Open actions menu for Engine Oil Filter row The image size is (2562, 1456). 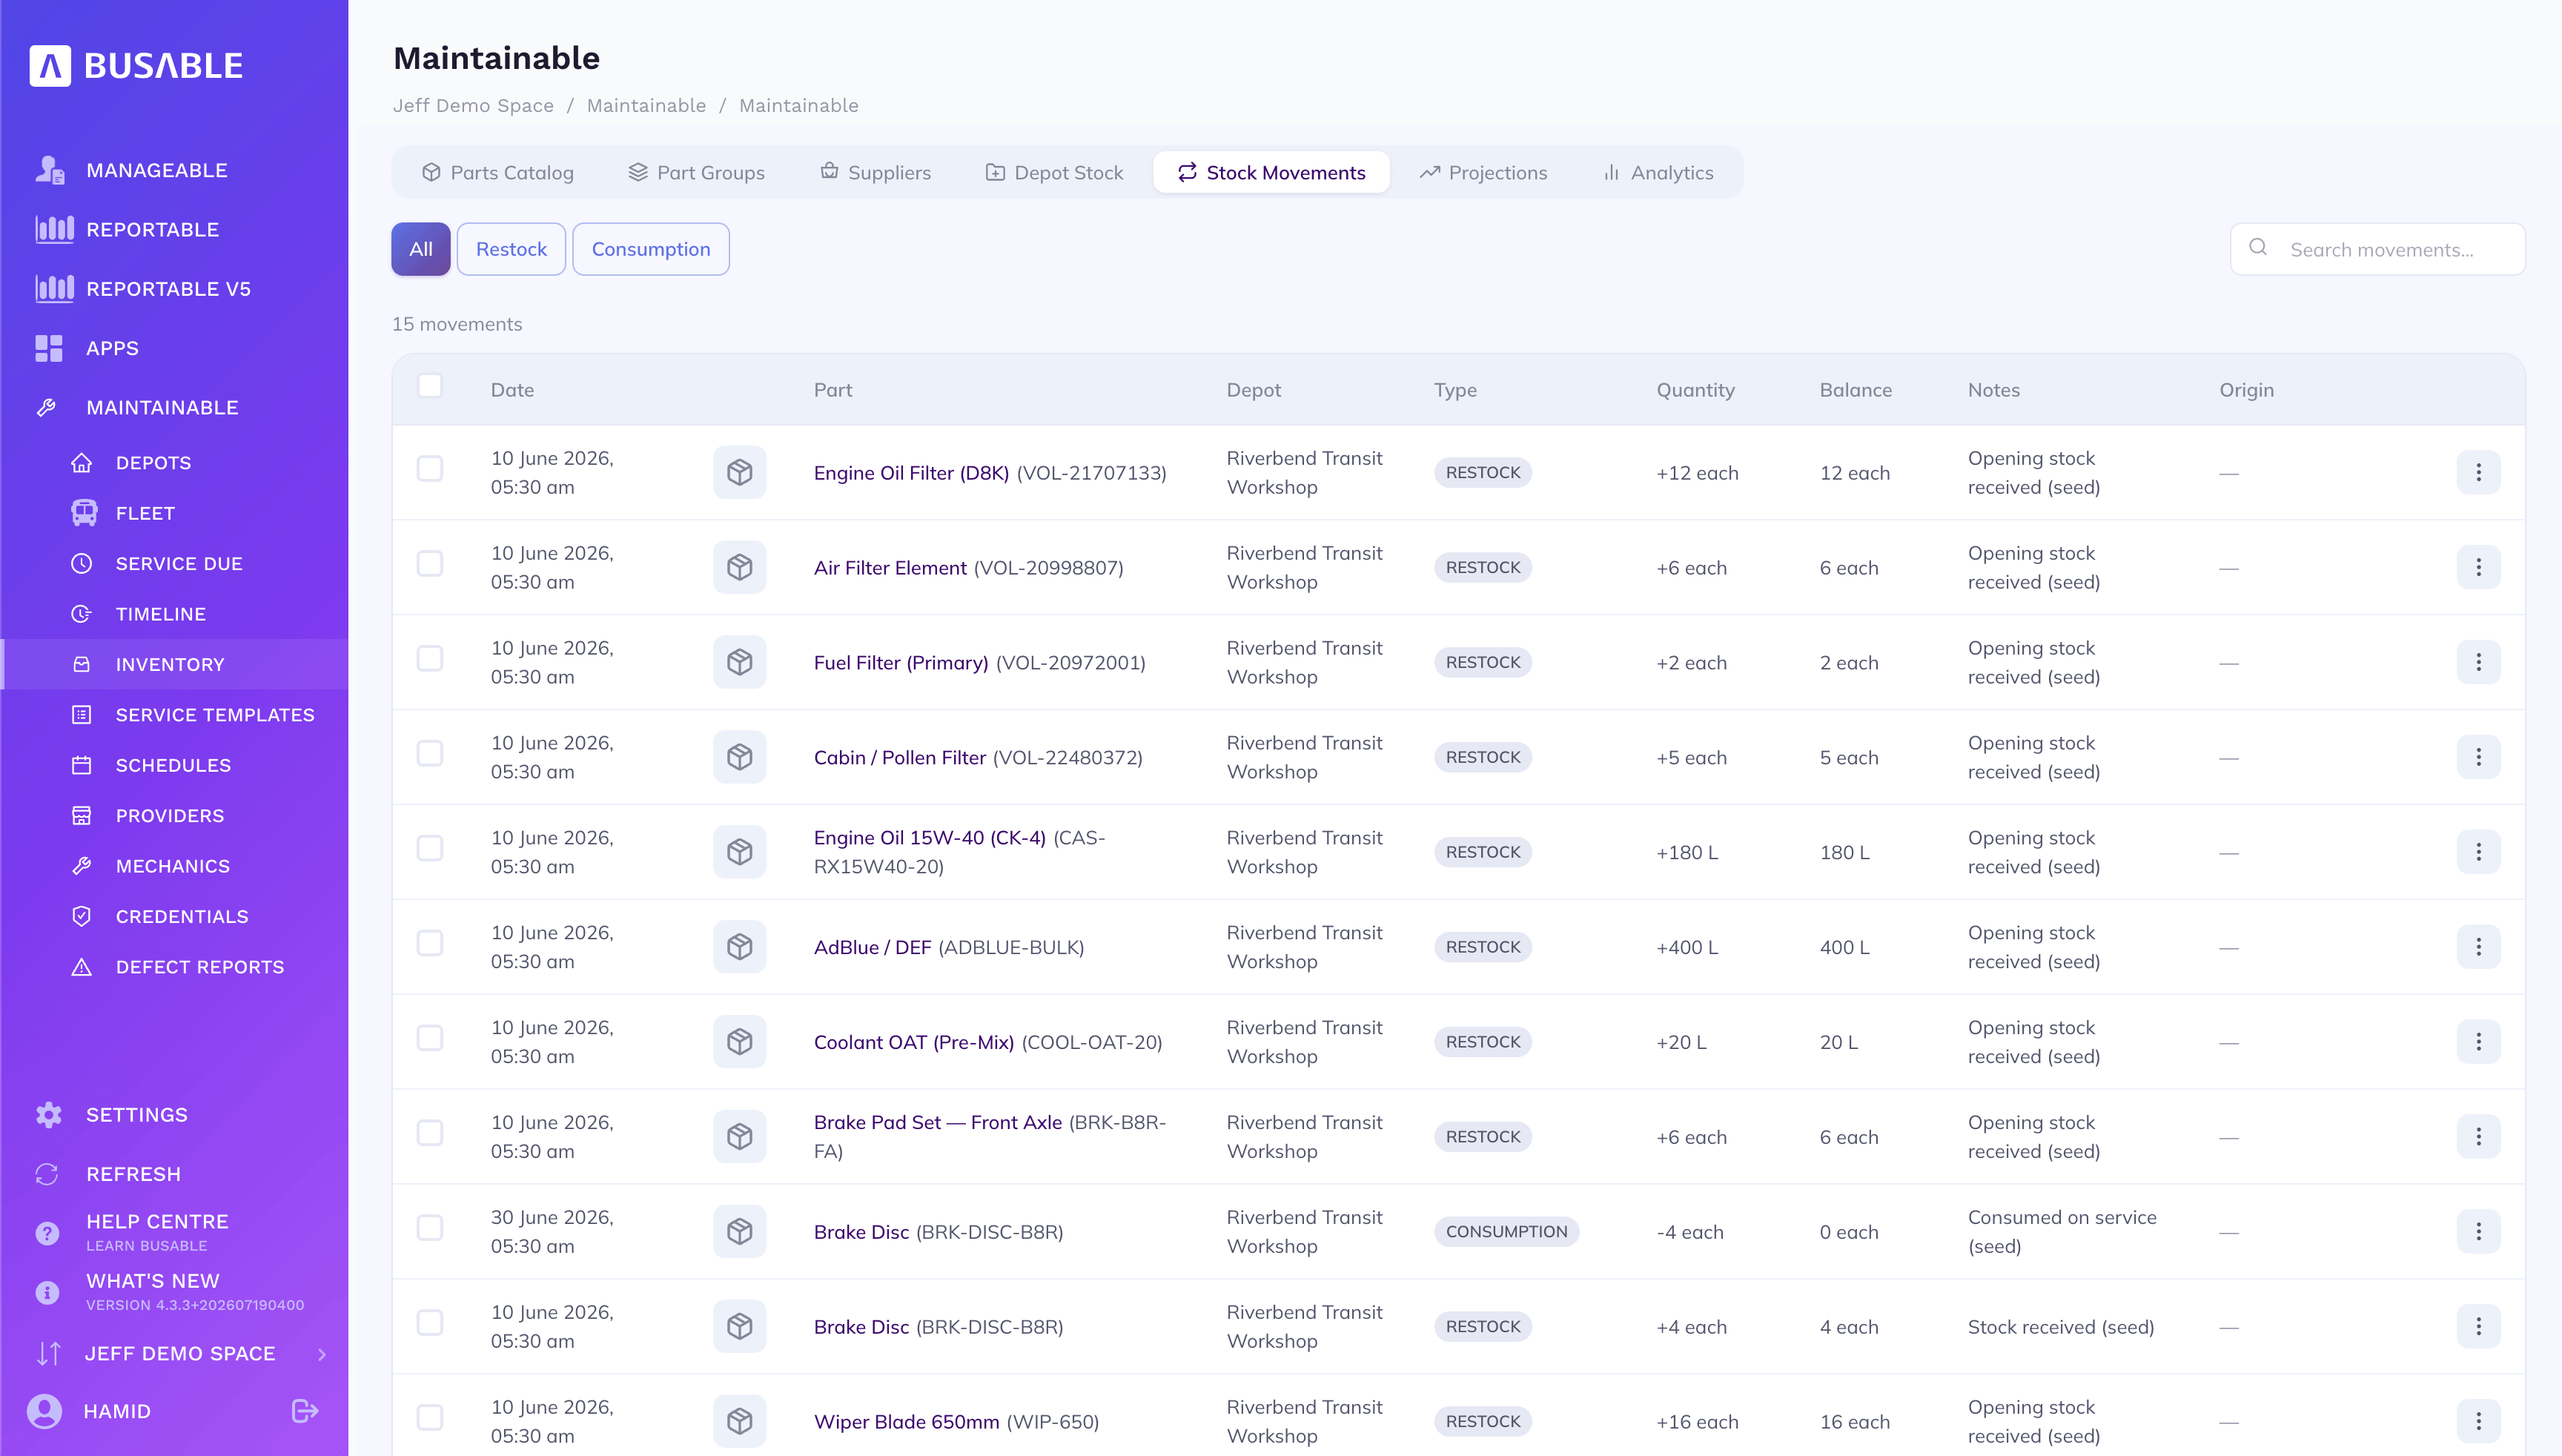2478,472
